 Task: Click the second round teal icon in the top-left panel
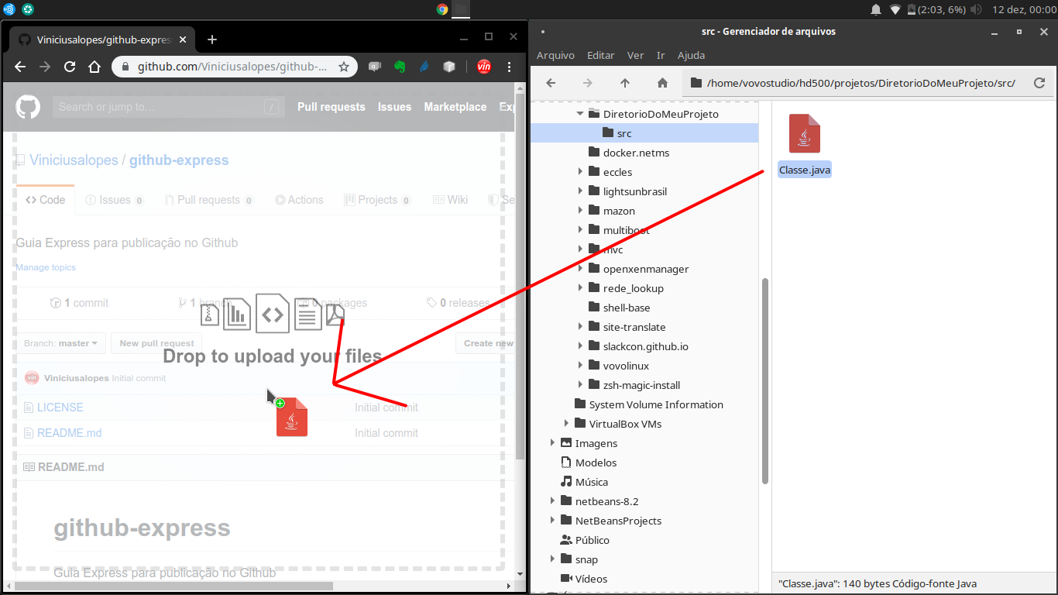28,9
